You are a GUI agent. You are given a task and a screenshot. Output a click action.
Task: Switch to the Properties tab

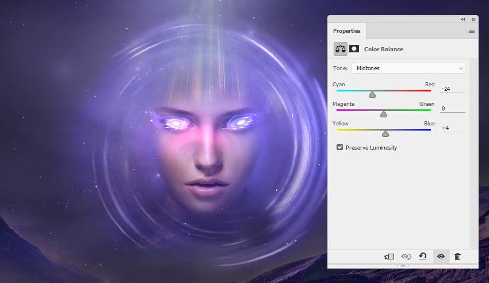tap(347, 30)
